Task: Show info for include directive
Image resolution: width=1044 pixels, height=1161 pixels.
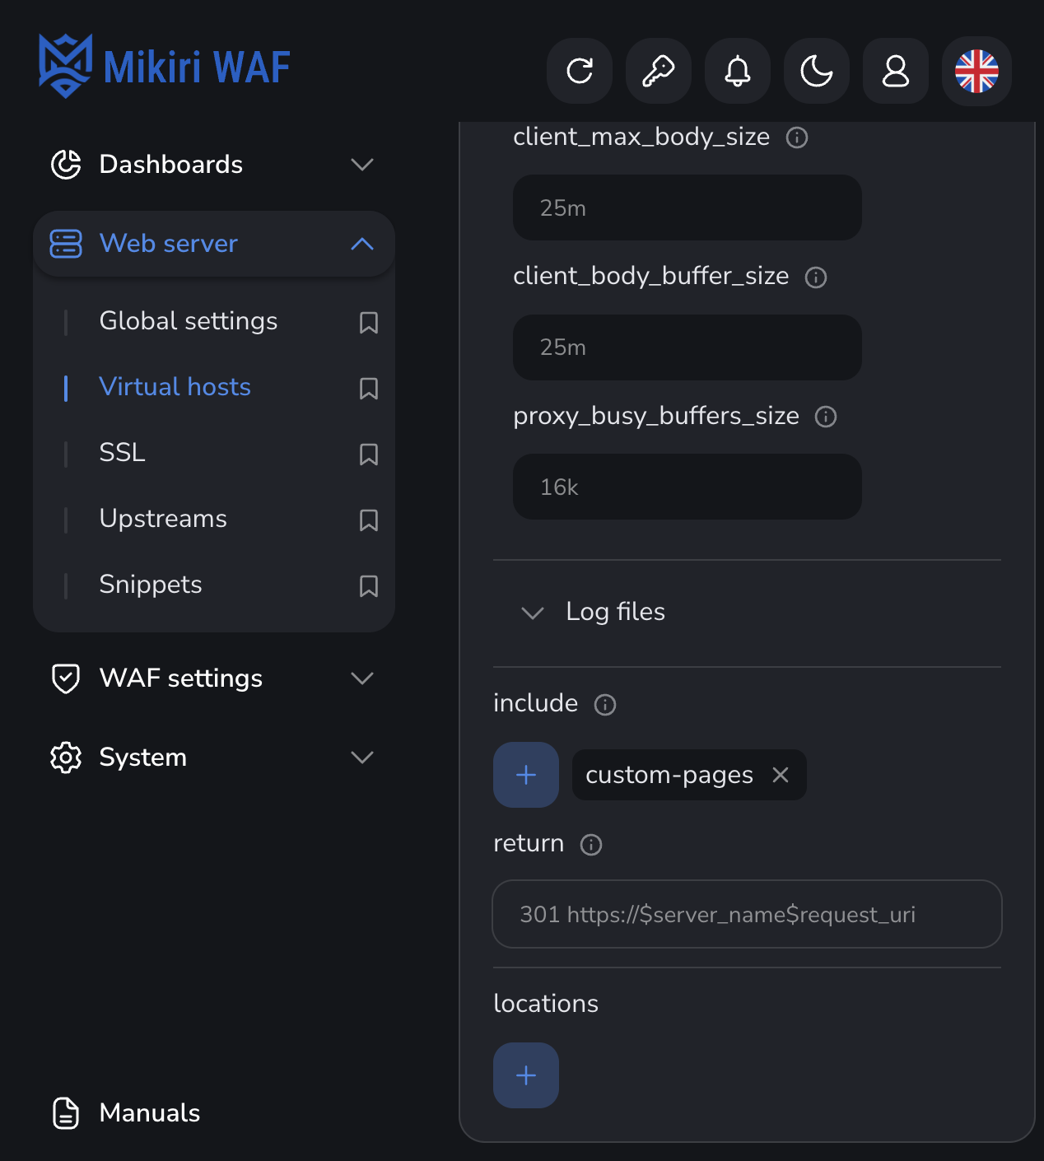Action: 605,705
